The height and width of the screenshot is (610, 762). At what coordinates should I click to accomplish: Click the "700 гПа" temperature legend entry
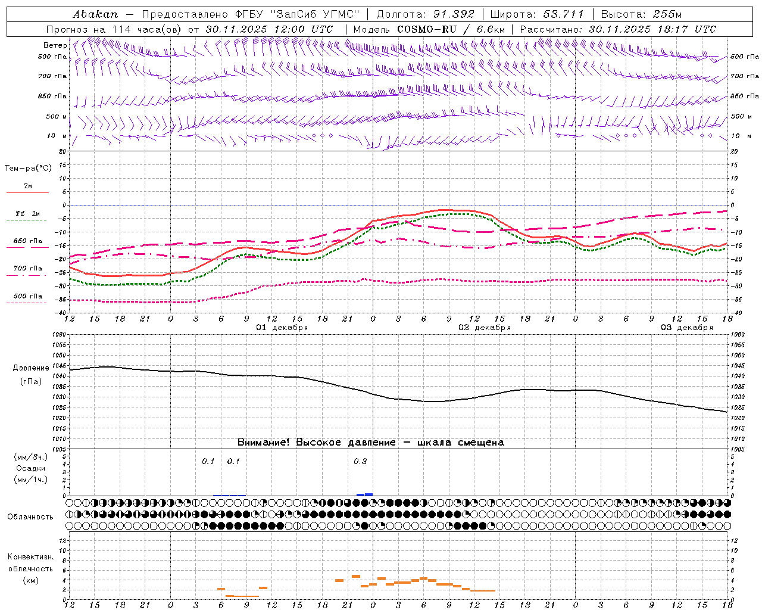click(28, 269)
